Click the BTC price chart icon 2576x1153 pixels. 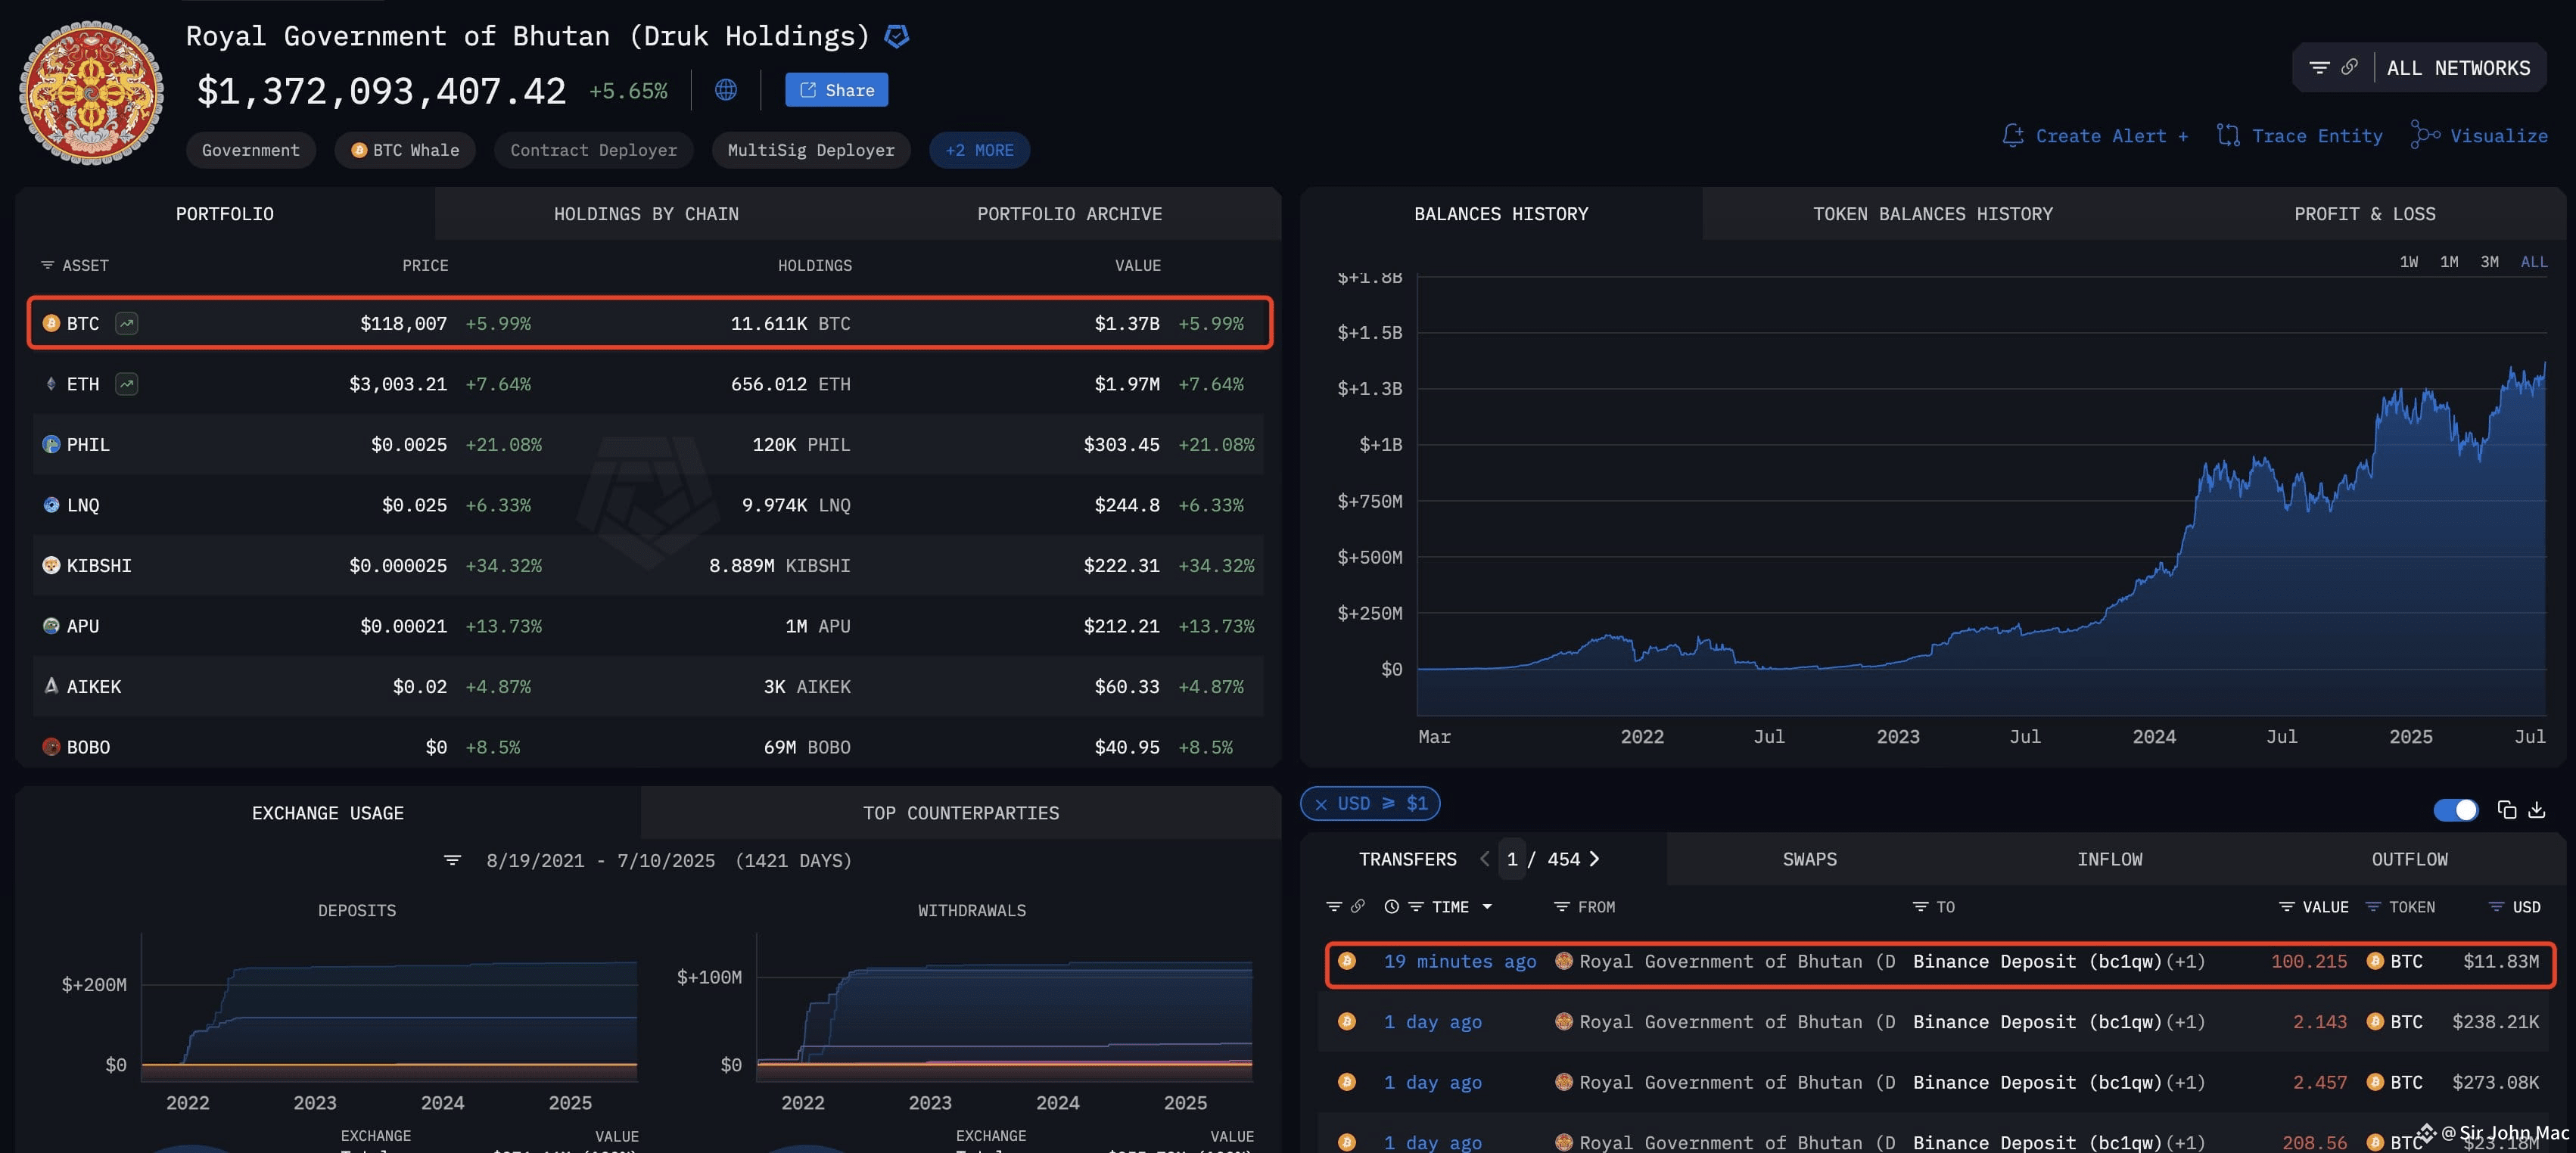126,323
